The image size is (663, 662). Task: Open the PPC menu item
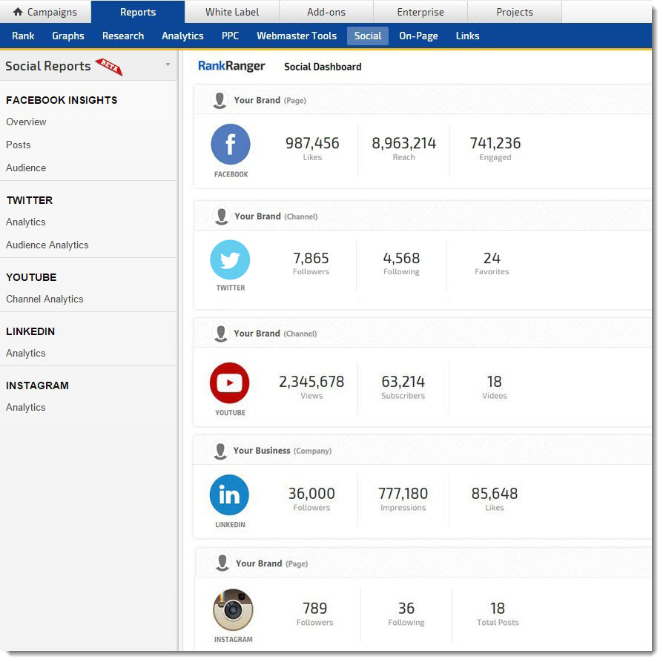tap(230, 36)
